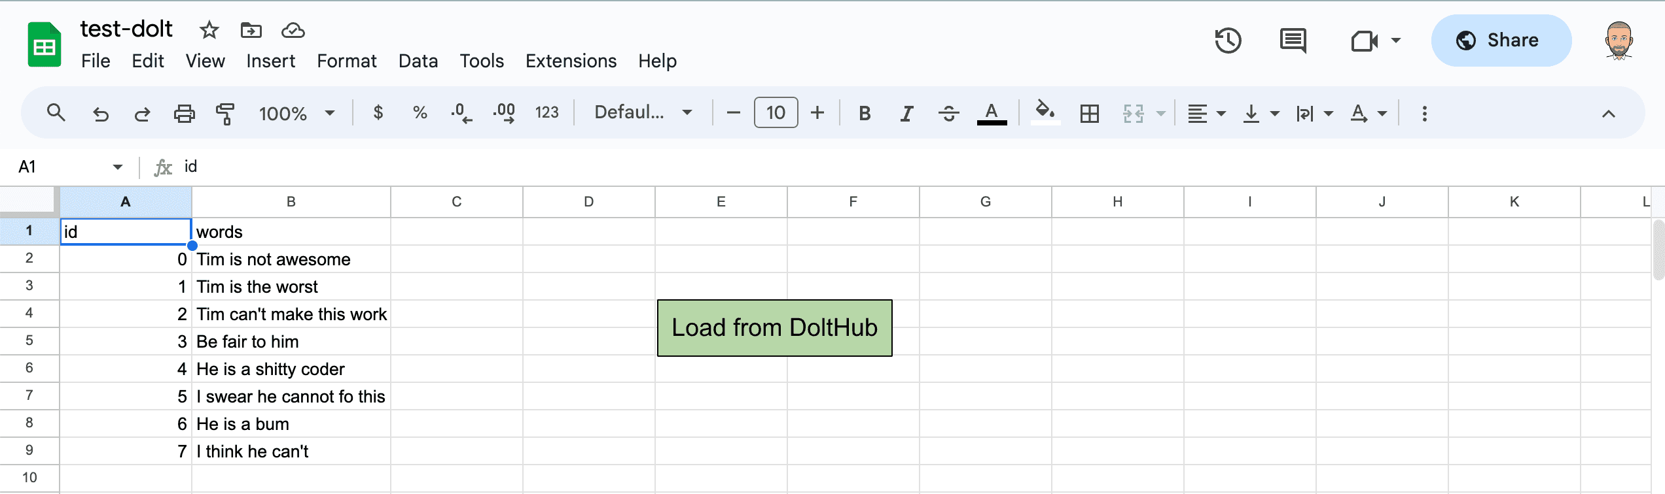The height and width of the screenshot is (494, 1665).
Task: Expand the 100% zoom dropdown
Action: point(296,114)
